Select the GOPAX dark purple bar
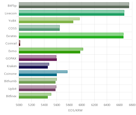The height and width of the screenshot is (115, 136). [x=38, y=60]
